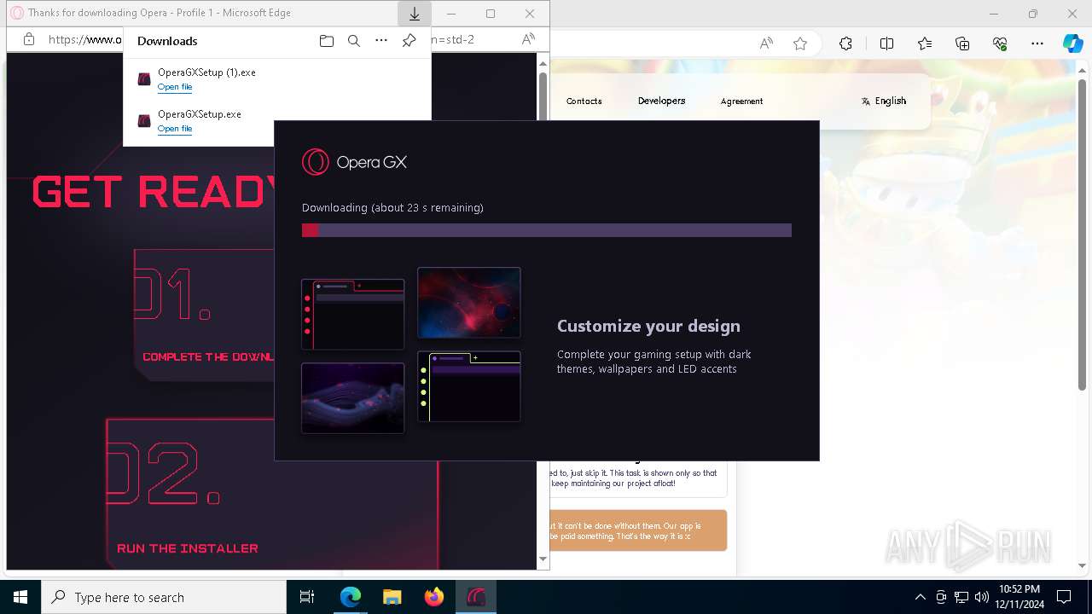Open Edge Settings and more menu
This screenshot has height=614, width=1092.
[x=1037, y=43]
